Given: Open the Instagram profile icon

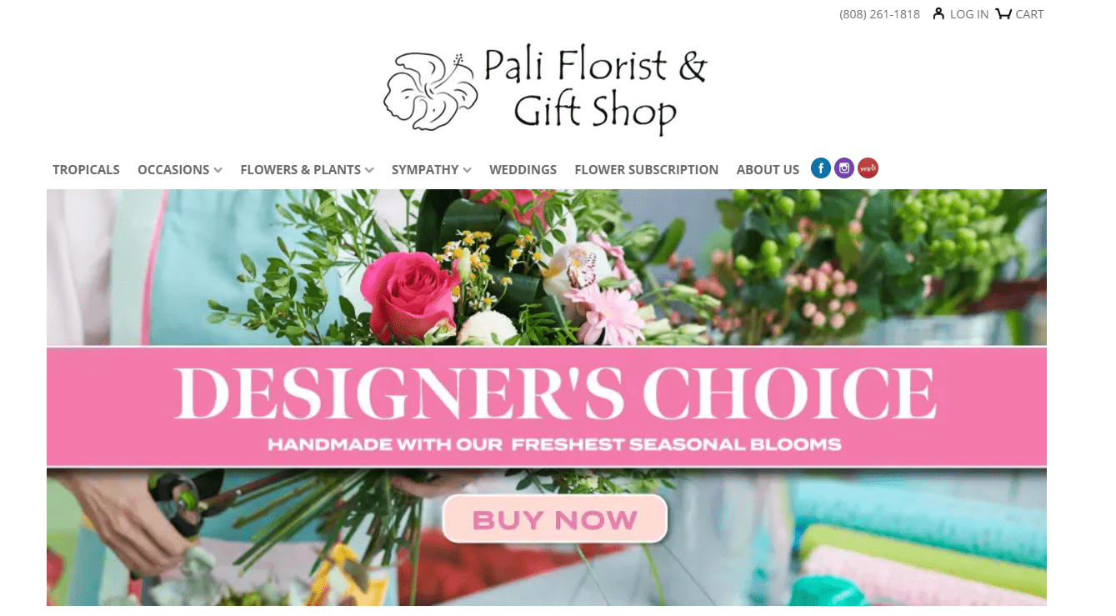Looking at the screenshot, I should (844, 168).
